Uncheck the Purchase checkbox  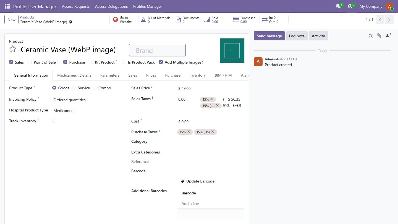[x=65, y=62]
